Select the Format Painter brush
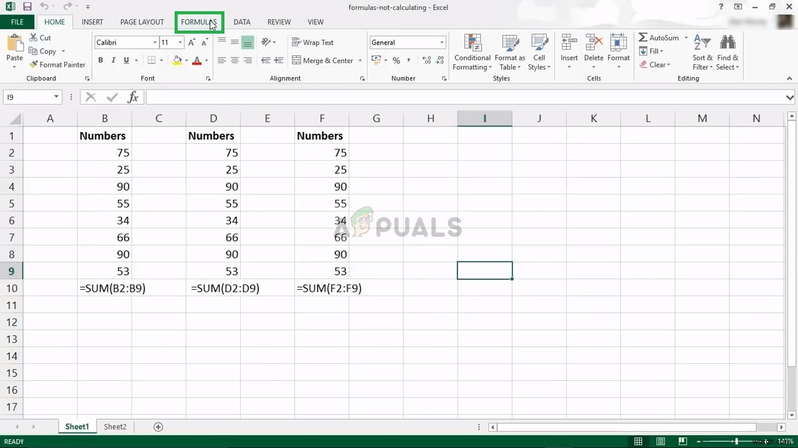This screenshot has height=448, width=798. pyautogui.click(x=57, y=64)
